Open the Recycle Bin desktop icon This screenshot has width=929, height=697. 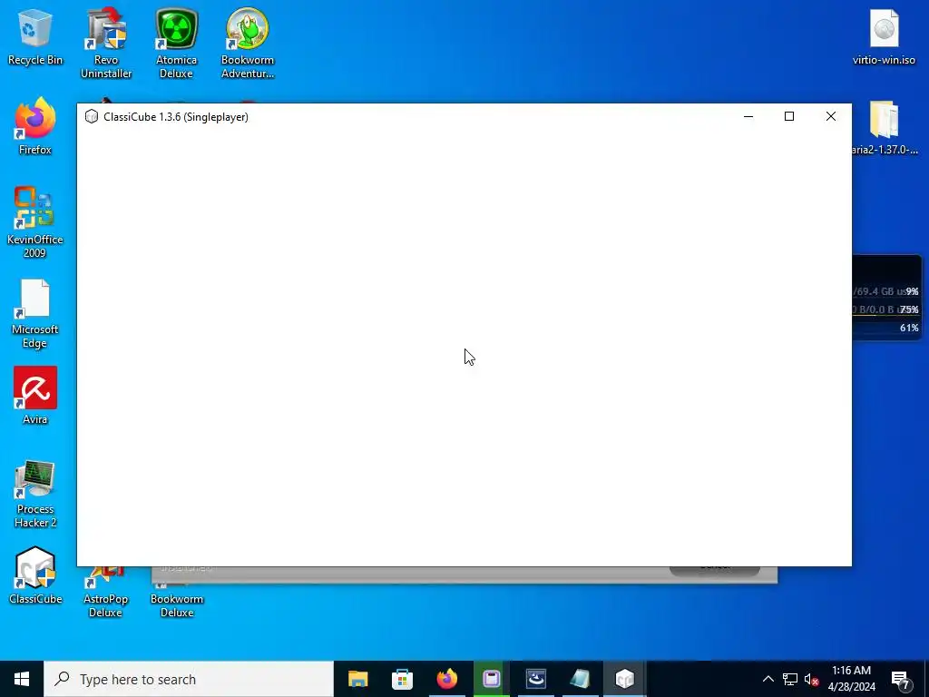(35, 38)
